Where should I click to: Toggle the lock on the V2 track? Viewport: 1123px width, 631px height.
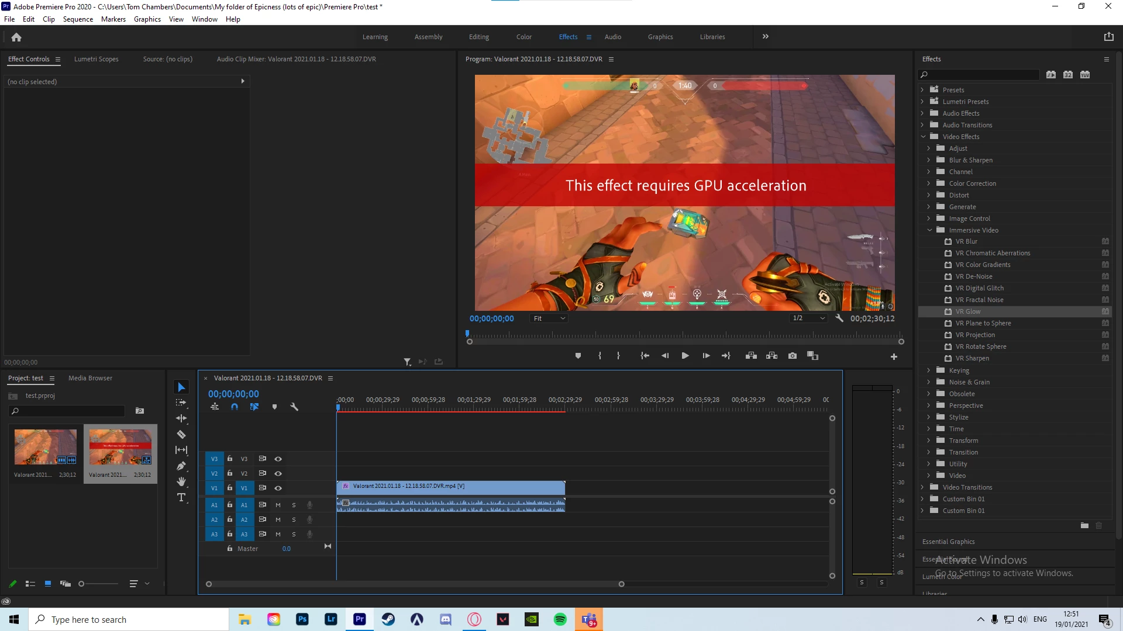pyautogui.click(x=230, y=473)
